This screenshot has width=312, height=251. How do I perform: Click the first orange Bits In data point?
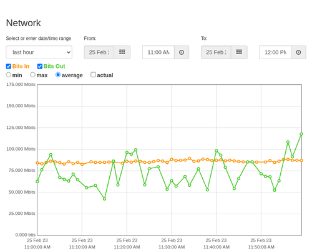click(37, 163)
